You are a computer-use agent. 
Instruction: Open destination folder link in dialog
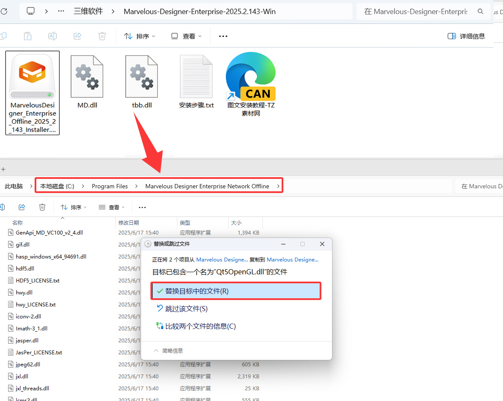pos(293,260)
